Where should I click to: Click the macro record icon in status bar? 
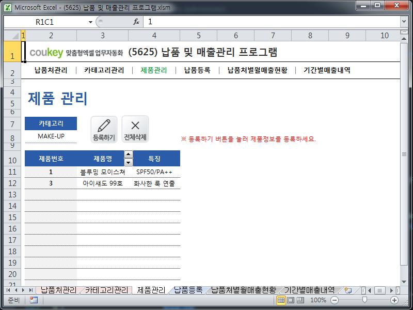point(34,300)
